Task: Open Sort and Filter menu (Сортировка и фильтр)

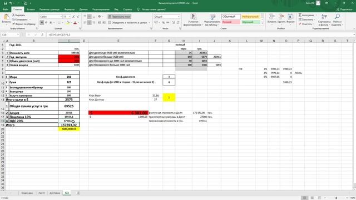Action: coord(324,20)
